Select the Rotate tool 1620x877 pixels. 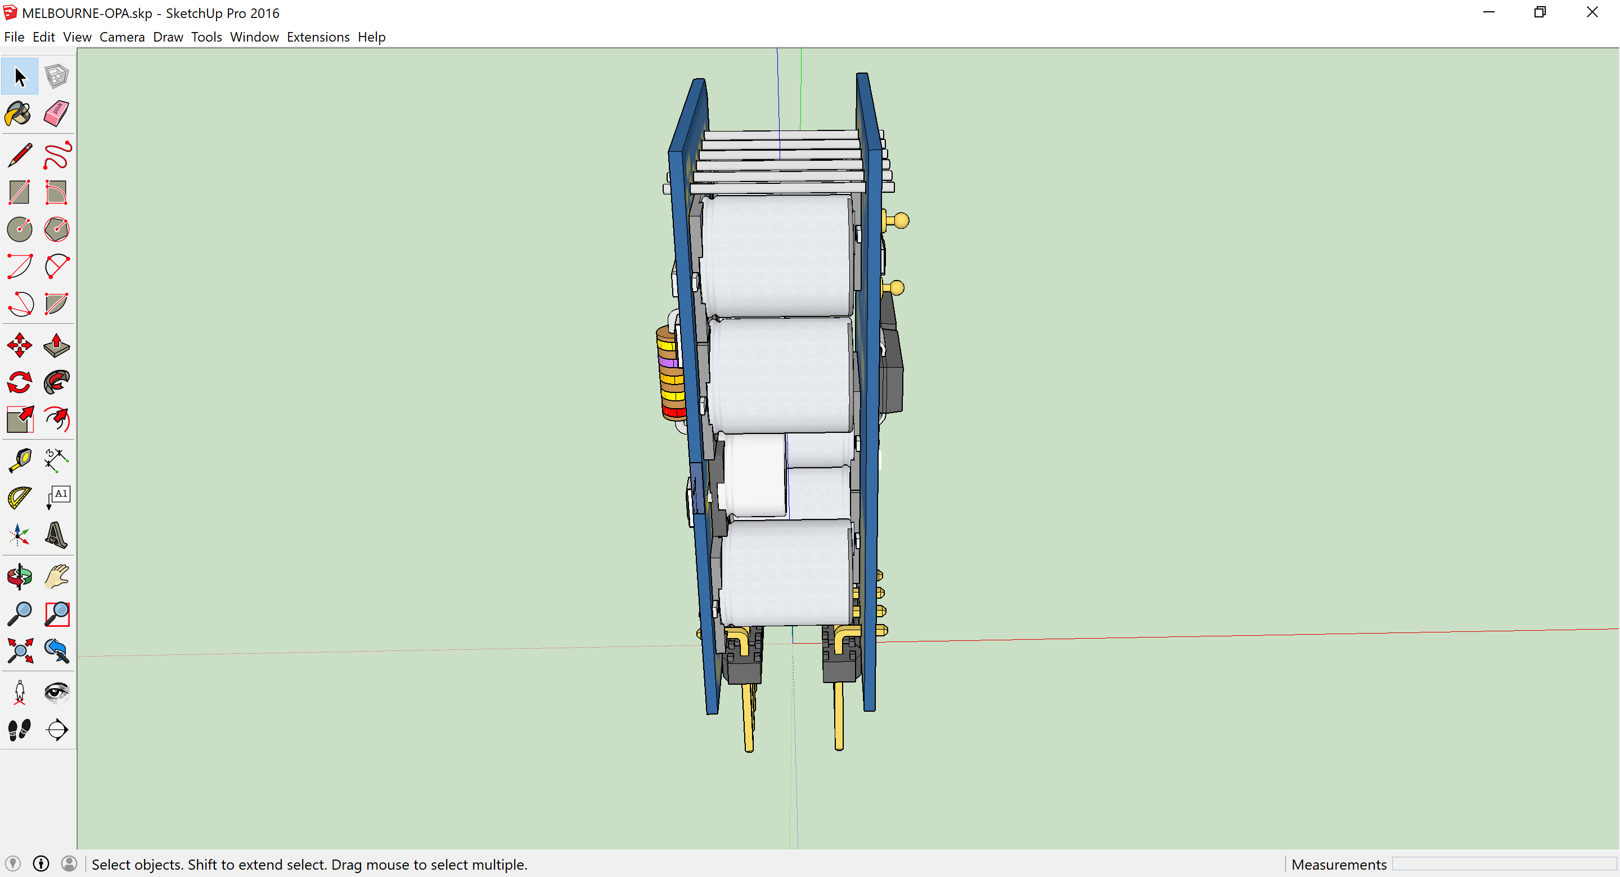pos(20,382)
